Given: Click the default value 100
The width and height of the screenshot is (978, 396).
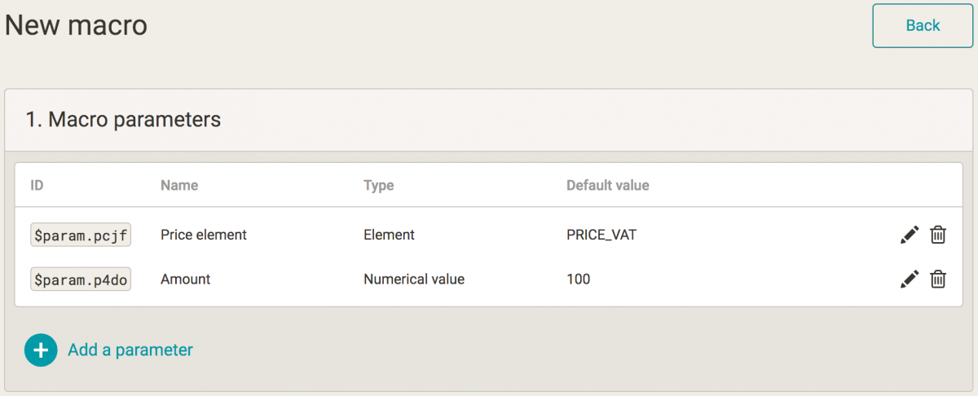Looking at the screenshot, I should [579, 279].
